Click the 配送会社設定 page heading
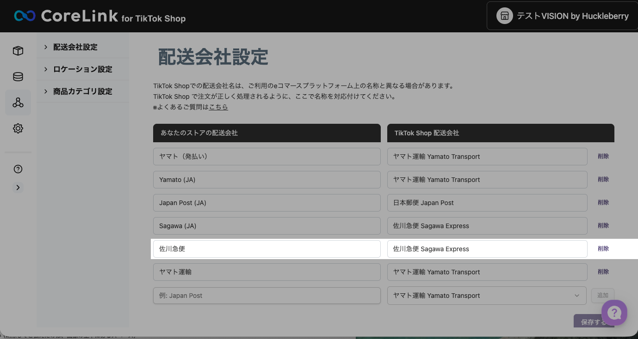Image resolution: width=638 pixels, height=339 pixels. coord(213,57)
